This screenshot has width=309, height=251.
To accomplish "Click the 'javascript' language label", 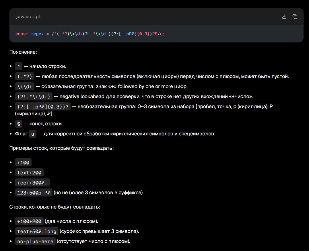I will click(28, 17).
